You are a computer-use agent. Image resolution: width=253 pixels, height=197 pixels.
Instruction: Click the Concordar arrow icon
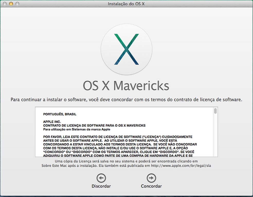coord(151,178)
